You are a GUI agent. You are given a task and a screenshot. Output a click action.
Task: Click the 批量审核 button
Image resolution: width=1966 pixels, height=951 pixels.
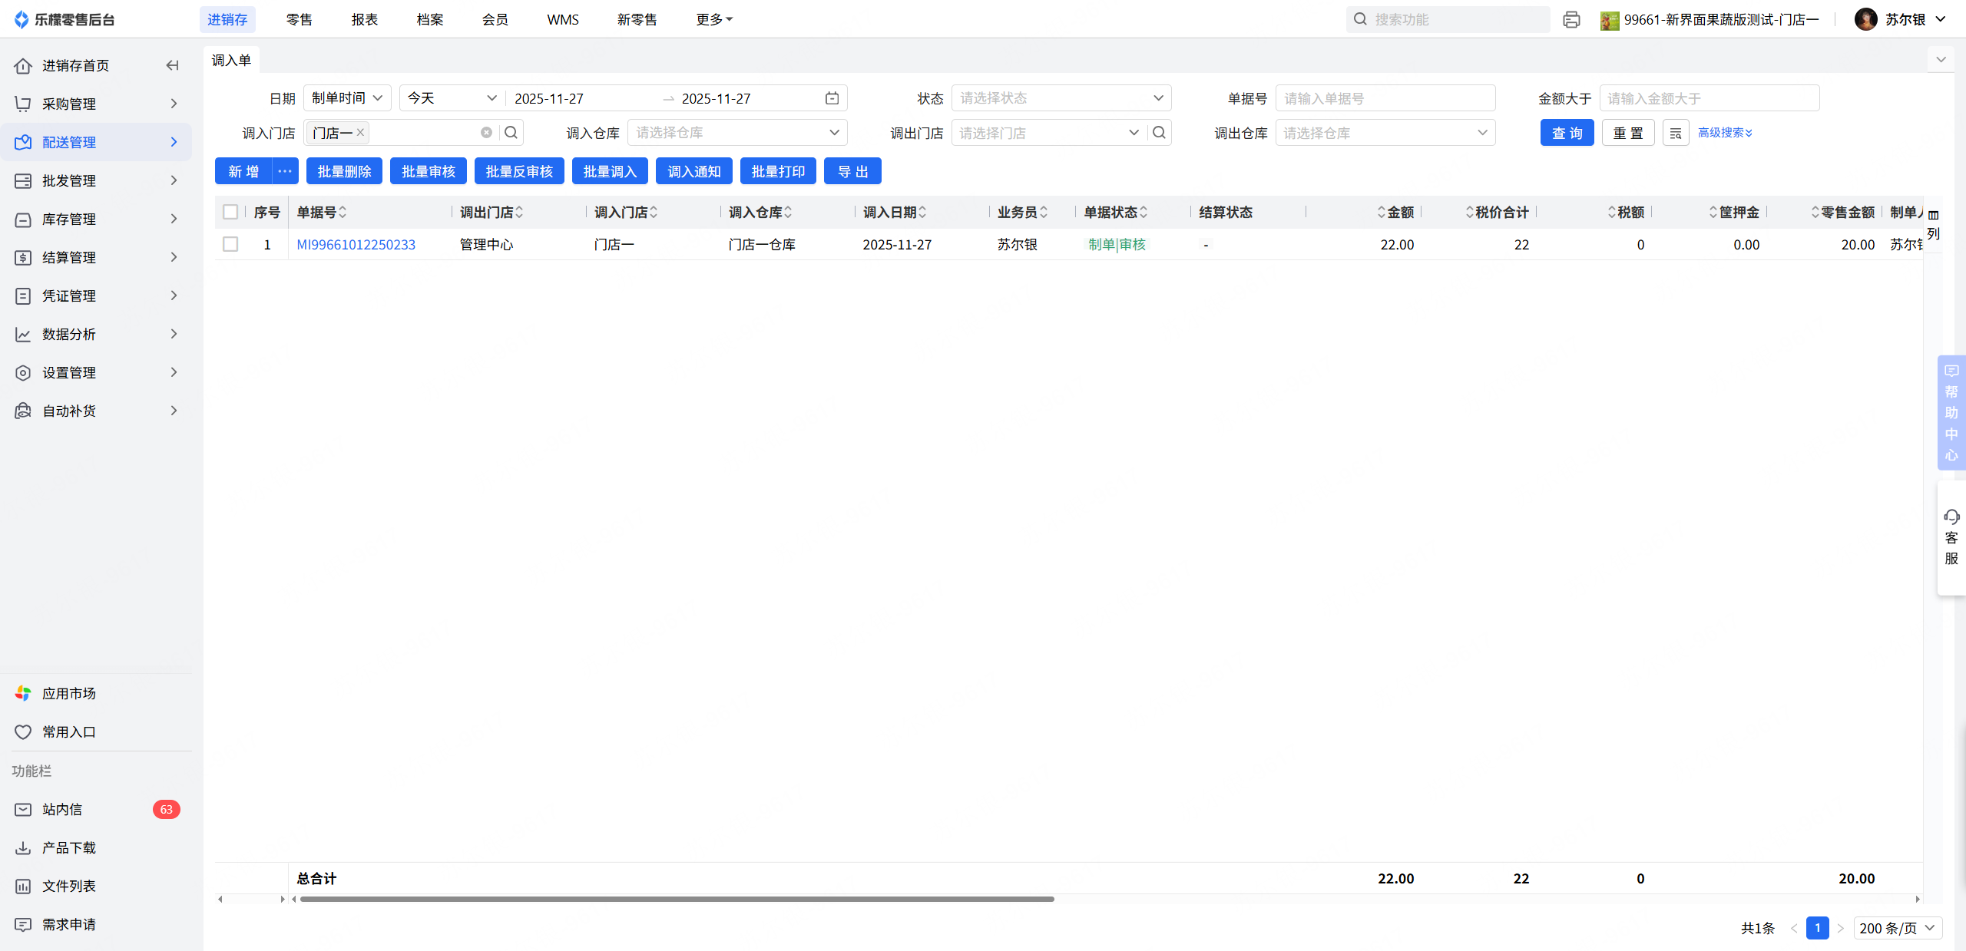click(x=428, y=171)
